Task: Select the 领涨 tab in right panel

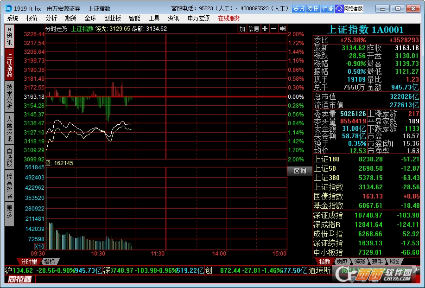Action: click(360, 262)
